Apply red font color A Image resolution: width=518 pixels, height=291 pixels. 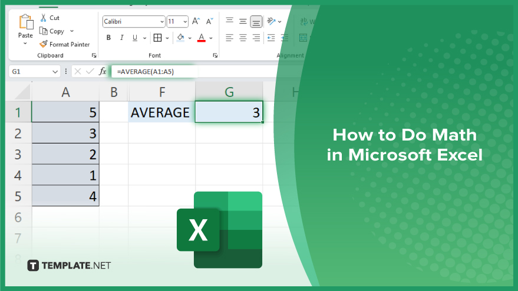coord(202,38)
